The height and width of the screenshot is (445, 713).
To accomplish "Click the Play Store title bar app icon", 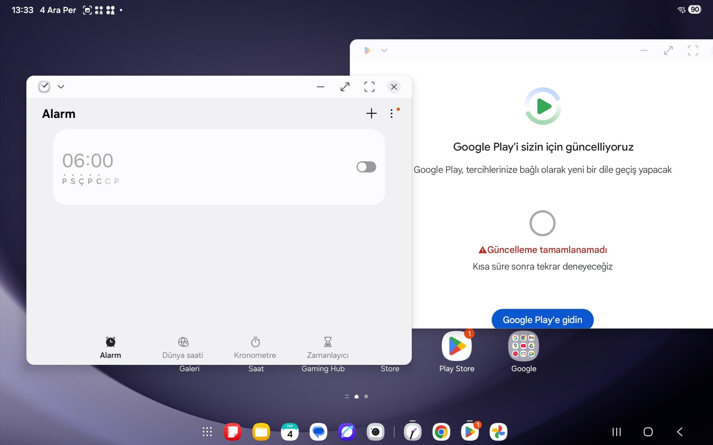I will point(368,50).
